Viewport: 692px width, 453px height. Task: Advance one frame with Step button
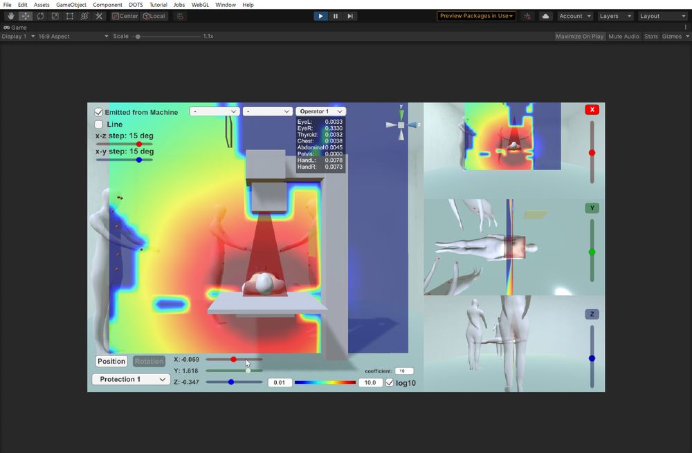coord(350,16)
